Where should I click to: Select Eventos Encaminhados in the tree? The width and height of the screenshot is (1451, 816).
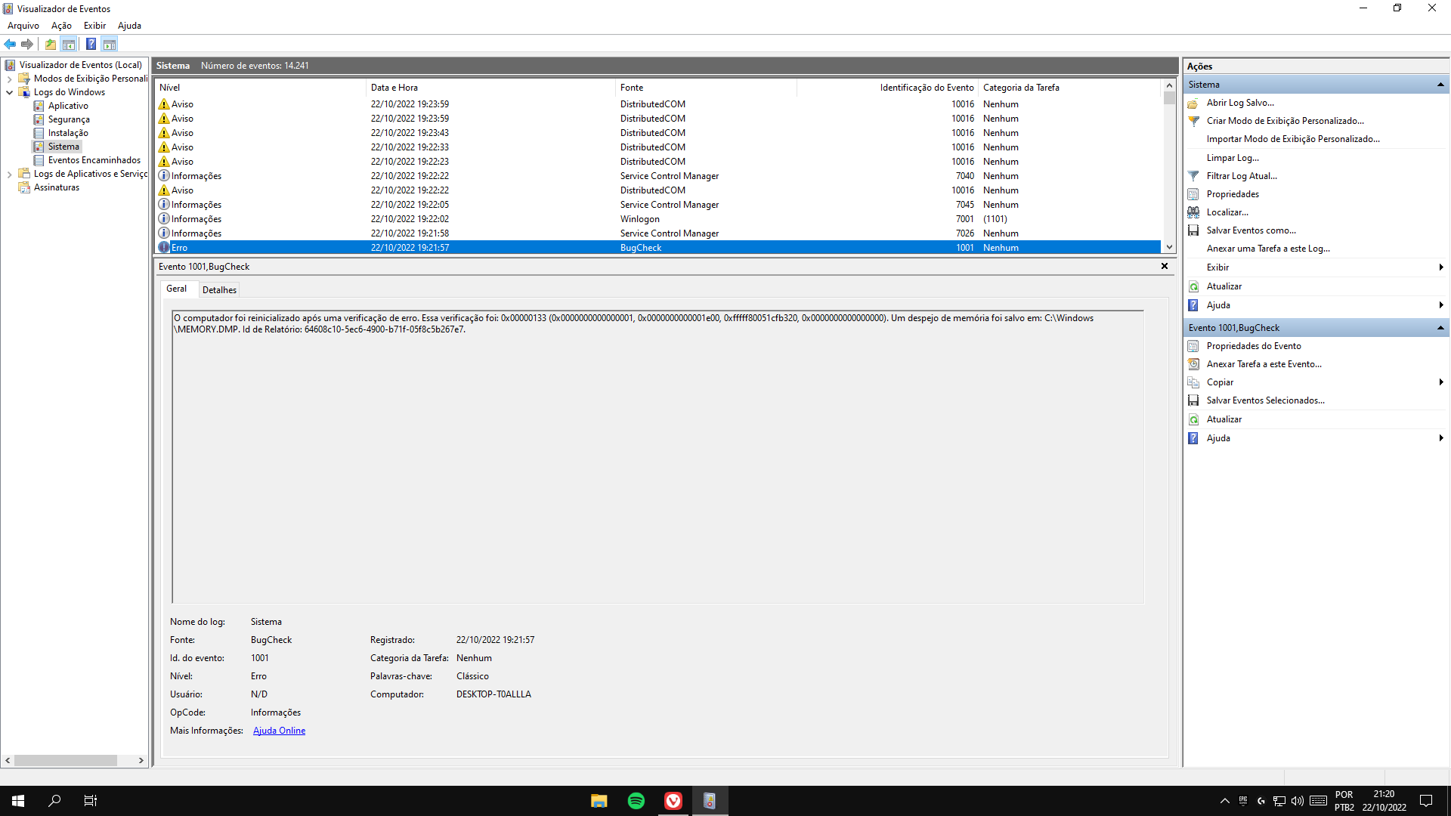[94, 160]
